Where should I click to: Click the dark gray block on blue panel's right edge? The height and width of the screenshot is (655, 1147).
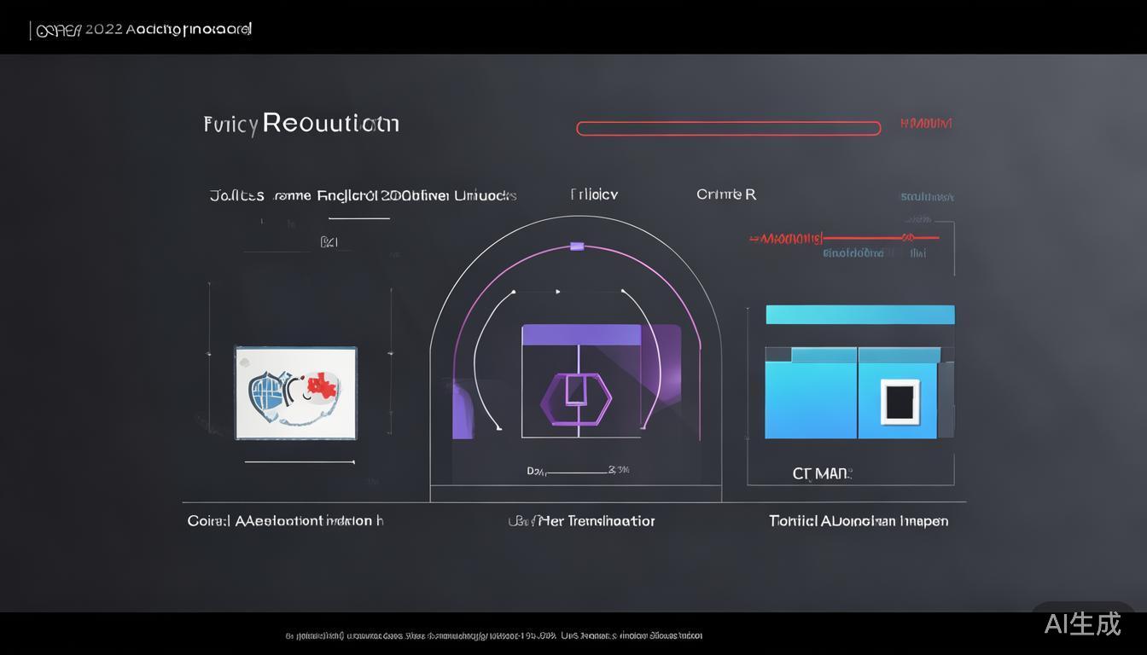point(946,399)
